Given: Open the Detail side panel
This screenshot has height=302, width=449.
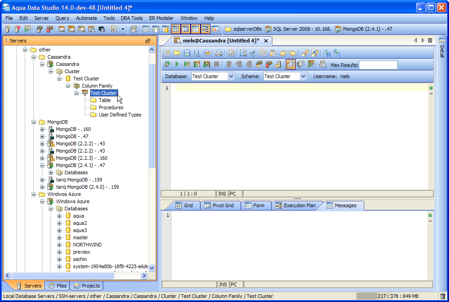Looking at the screenshot, I should click(x=442, y=47).
